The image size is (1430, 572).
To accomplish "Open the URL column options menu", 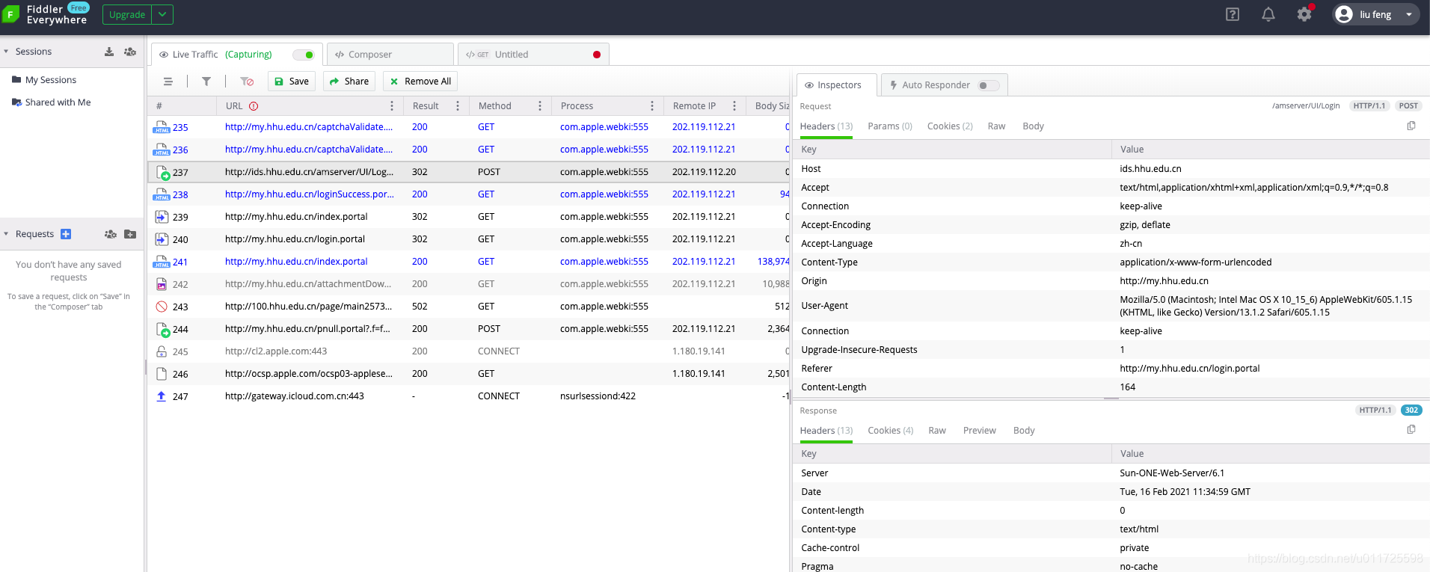I will coord(392,106).
